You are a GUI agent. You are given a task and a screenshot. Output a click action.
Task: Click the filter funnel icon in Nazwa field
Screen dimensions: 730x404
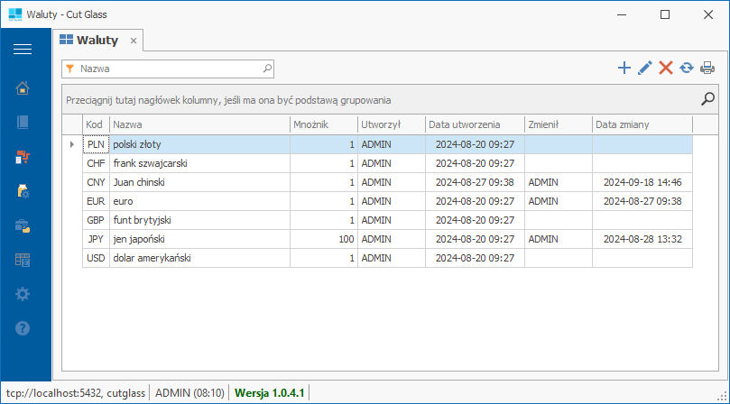pos(70,68)
